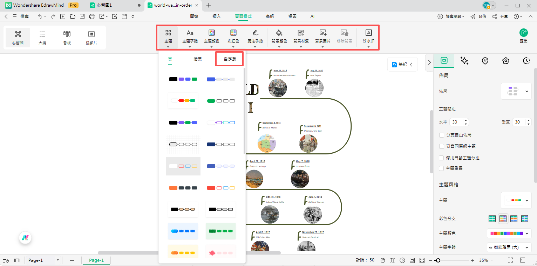Screen dimensions: 537x266
Task: Open the 浮水印 watermark tool
Action: point(368,37)
